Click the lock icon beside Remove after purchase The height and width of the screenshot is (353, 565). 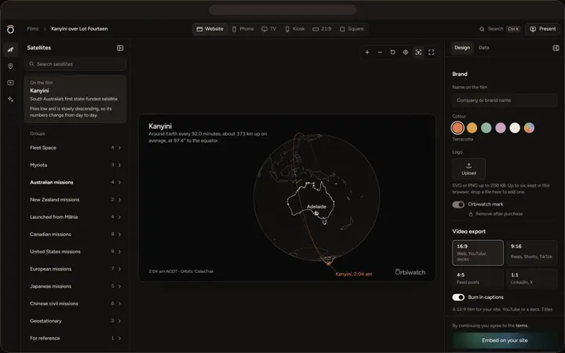click(471, 214)
